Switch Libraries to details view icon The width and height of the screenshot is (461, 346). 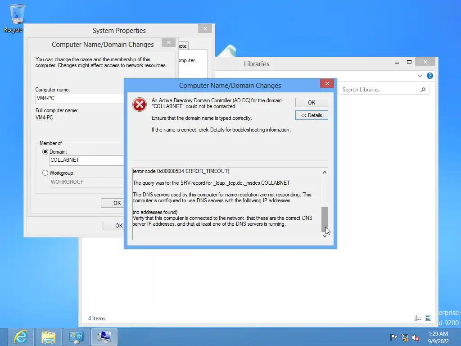pyautogui.click(x=418, y=318)
